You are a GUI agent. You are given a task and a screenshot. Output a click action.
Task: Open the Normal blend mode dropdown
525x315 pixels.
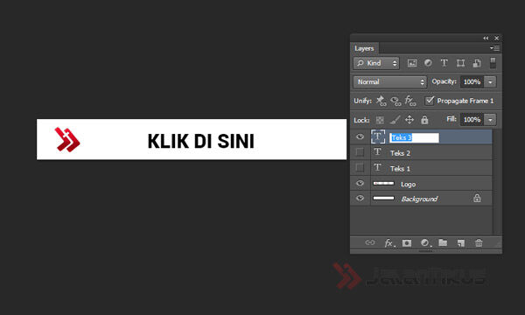pyautogui.click(x=389, y=82)
